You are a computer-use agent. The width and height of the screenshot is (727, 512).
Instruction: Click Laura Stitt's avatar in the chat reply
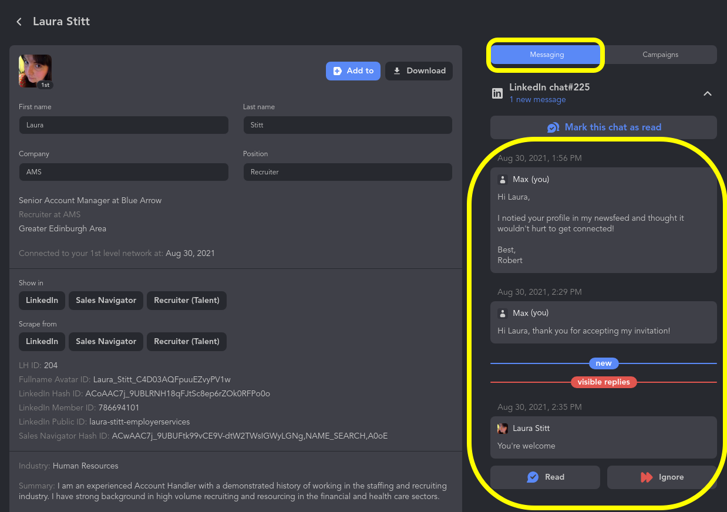click(x=503, y=429)
